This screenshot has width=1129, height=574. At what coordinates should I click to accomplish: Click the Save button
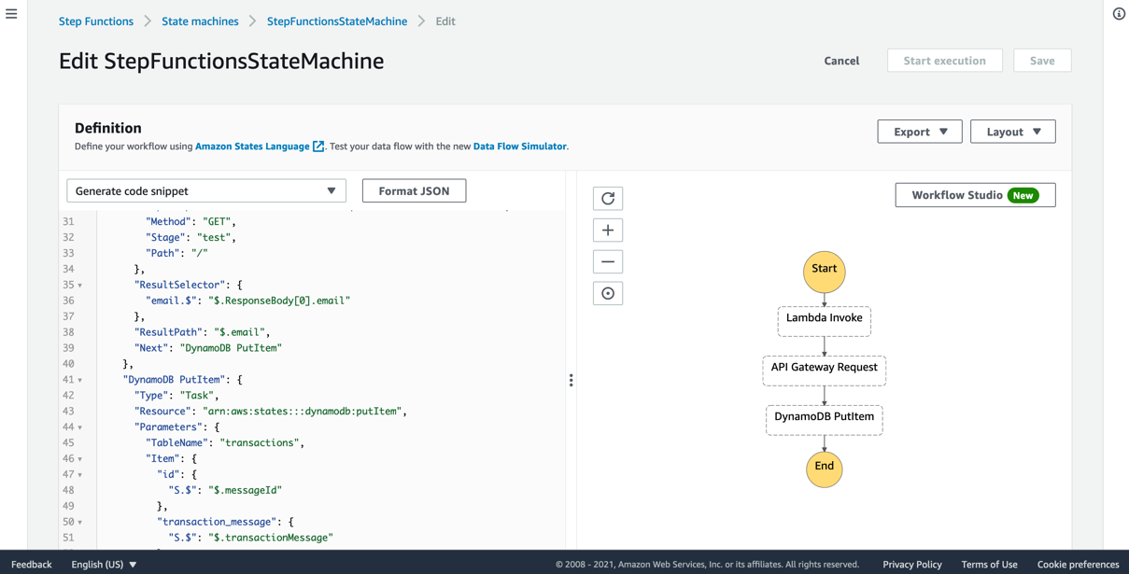(1042, 61)
